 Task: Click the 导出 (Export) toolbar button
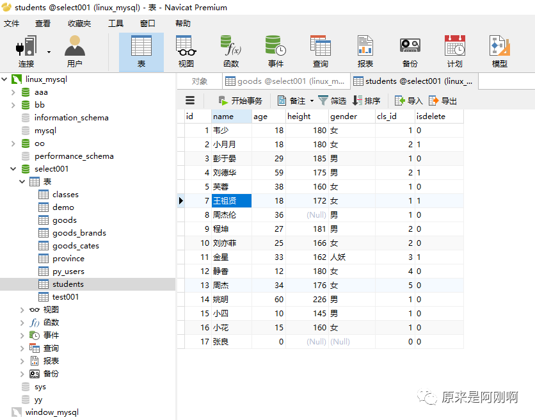443,101
